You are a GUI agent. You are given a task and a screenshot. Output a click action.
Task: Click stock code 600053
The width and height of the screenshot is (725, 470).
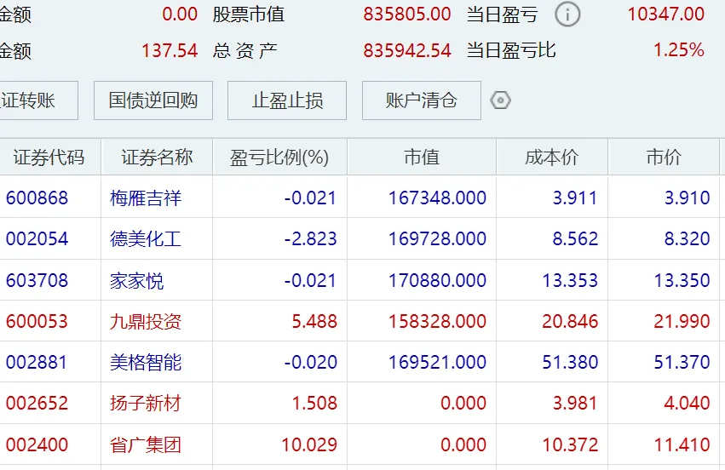point(37,322)
